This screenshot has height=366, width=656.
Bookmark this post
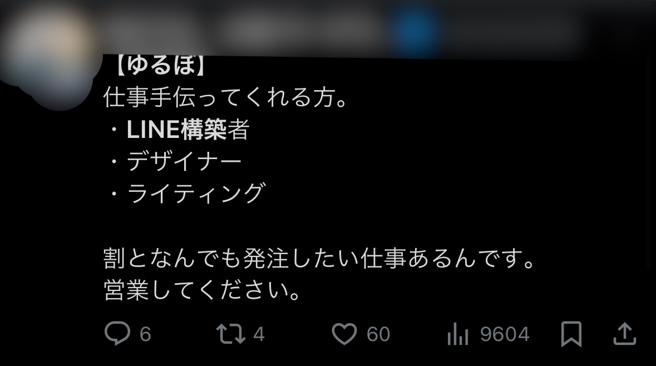click(x=571, y=334)
